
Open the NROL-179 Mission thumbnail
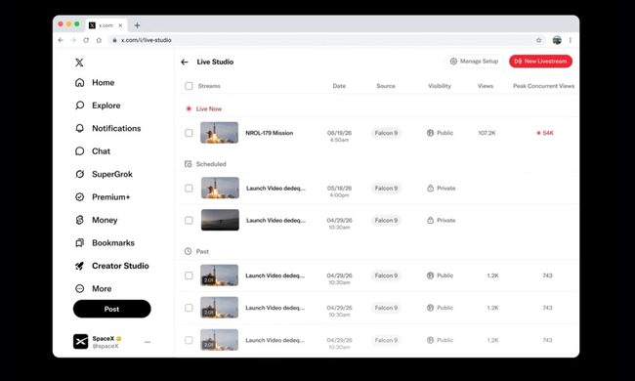coord(219,133)
